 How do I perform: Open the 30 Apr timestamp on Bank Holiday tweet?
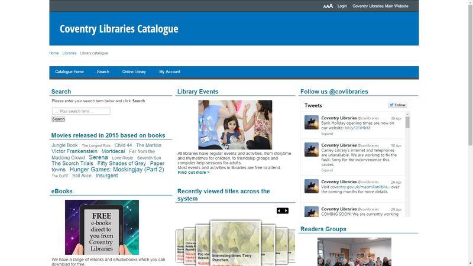pyautogui.click(x=396, y=119)
